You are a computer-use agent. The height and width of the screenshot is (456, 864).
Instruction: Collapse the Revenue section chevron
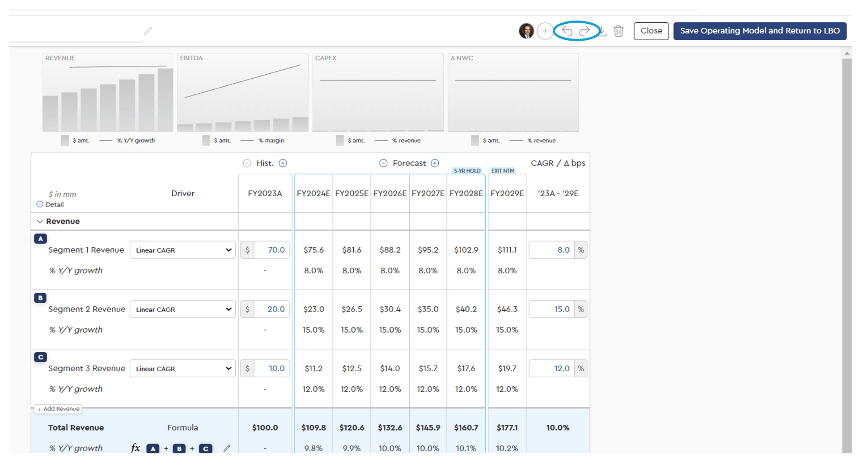pyautogui.click(x=40, y=221)
